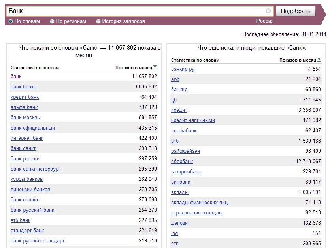The height and width of the screenshot is (248, 330).
Task: Open the ing related link
Action: click(x=174, y=233)
